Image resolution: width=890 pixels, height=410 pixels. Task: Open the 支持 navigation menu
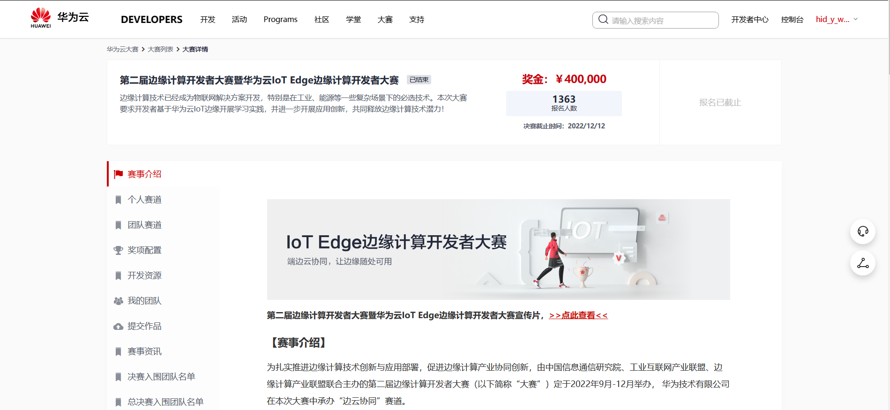click(417, 20)
